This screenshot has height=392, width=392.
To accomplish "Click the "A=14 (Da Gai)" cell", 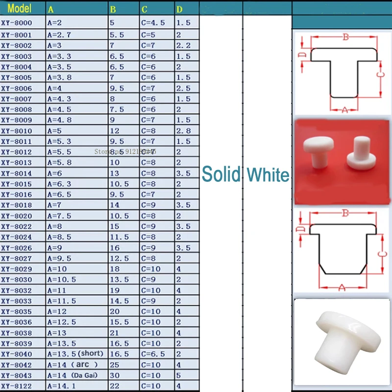I will click(x=77, y=375).
